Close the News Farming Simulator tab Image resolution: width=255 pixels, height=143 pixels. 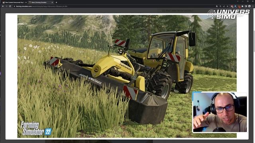click(x=52, y=2)
